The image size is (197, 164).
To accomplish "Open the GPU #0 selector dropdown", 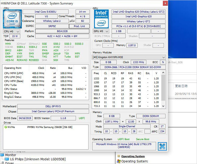I will pos(101,31).
